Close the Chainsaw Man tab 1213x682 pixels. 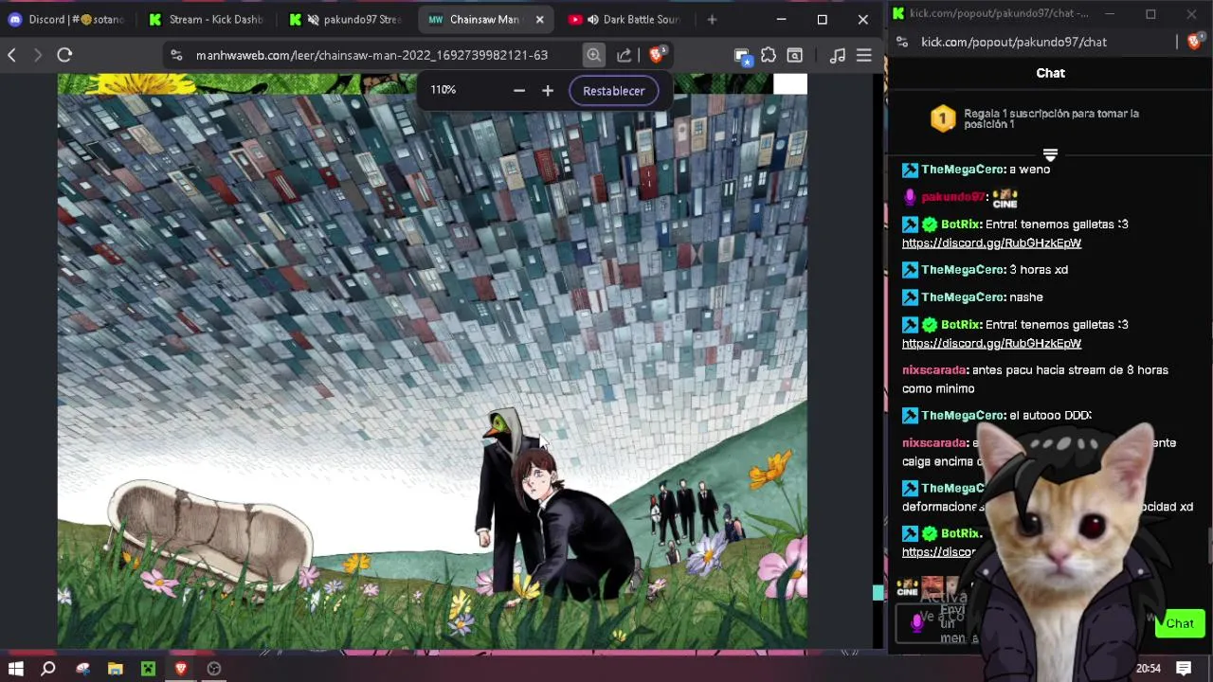point(540,19)
